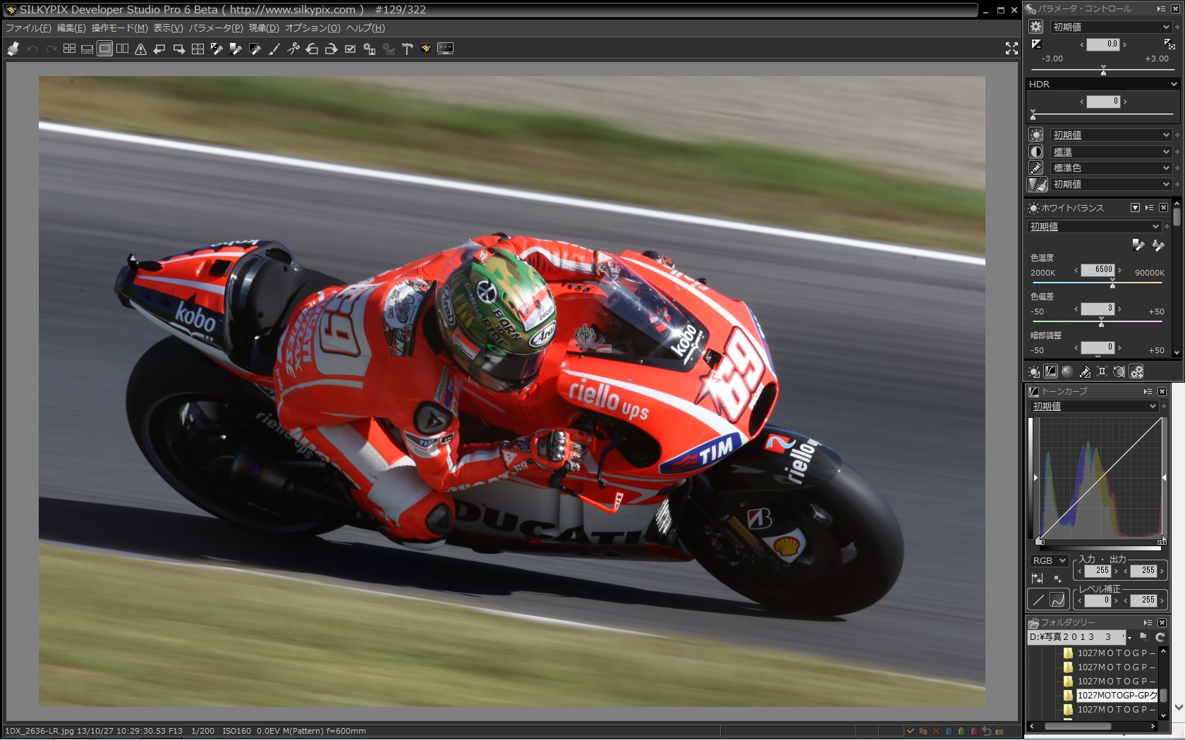Open the ヘルプ(H) menu
The image size is (1185, 740).
coord(365,28)
